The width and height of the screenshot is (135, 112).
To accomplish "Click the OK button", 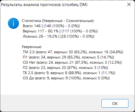I will pos(115,103).
